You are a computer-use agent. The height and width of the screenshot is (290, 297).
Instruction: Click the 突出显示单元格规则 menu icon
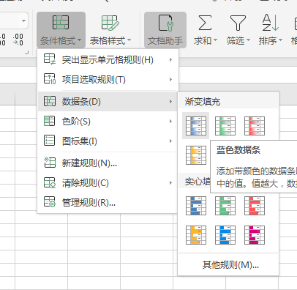[50, 59]
